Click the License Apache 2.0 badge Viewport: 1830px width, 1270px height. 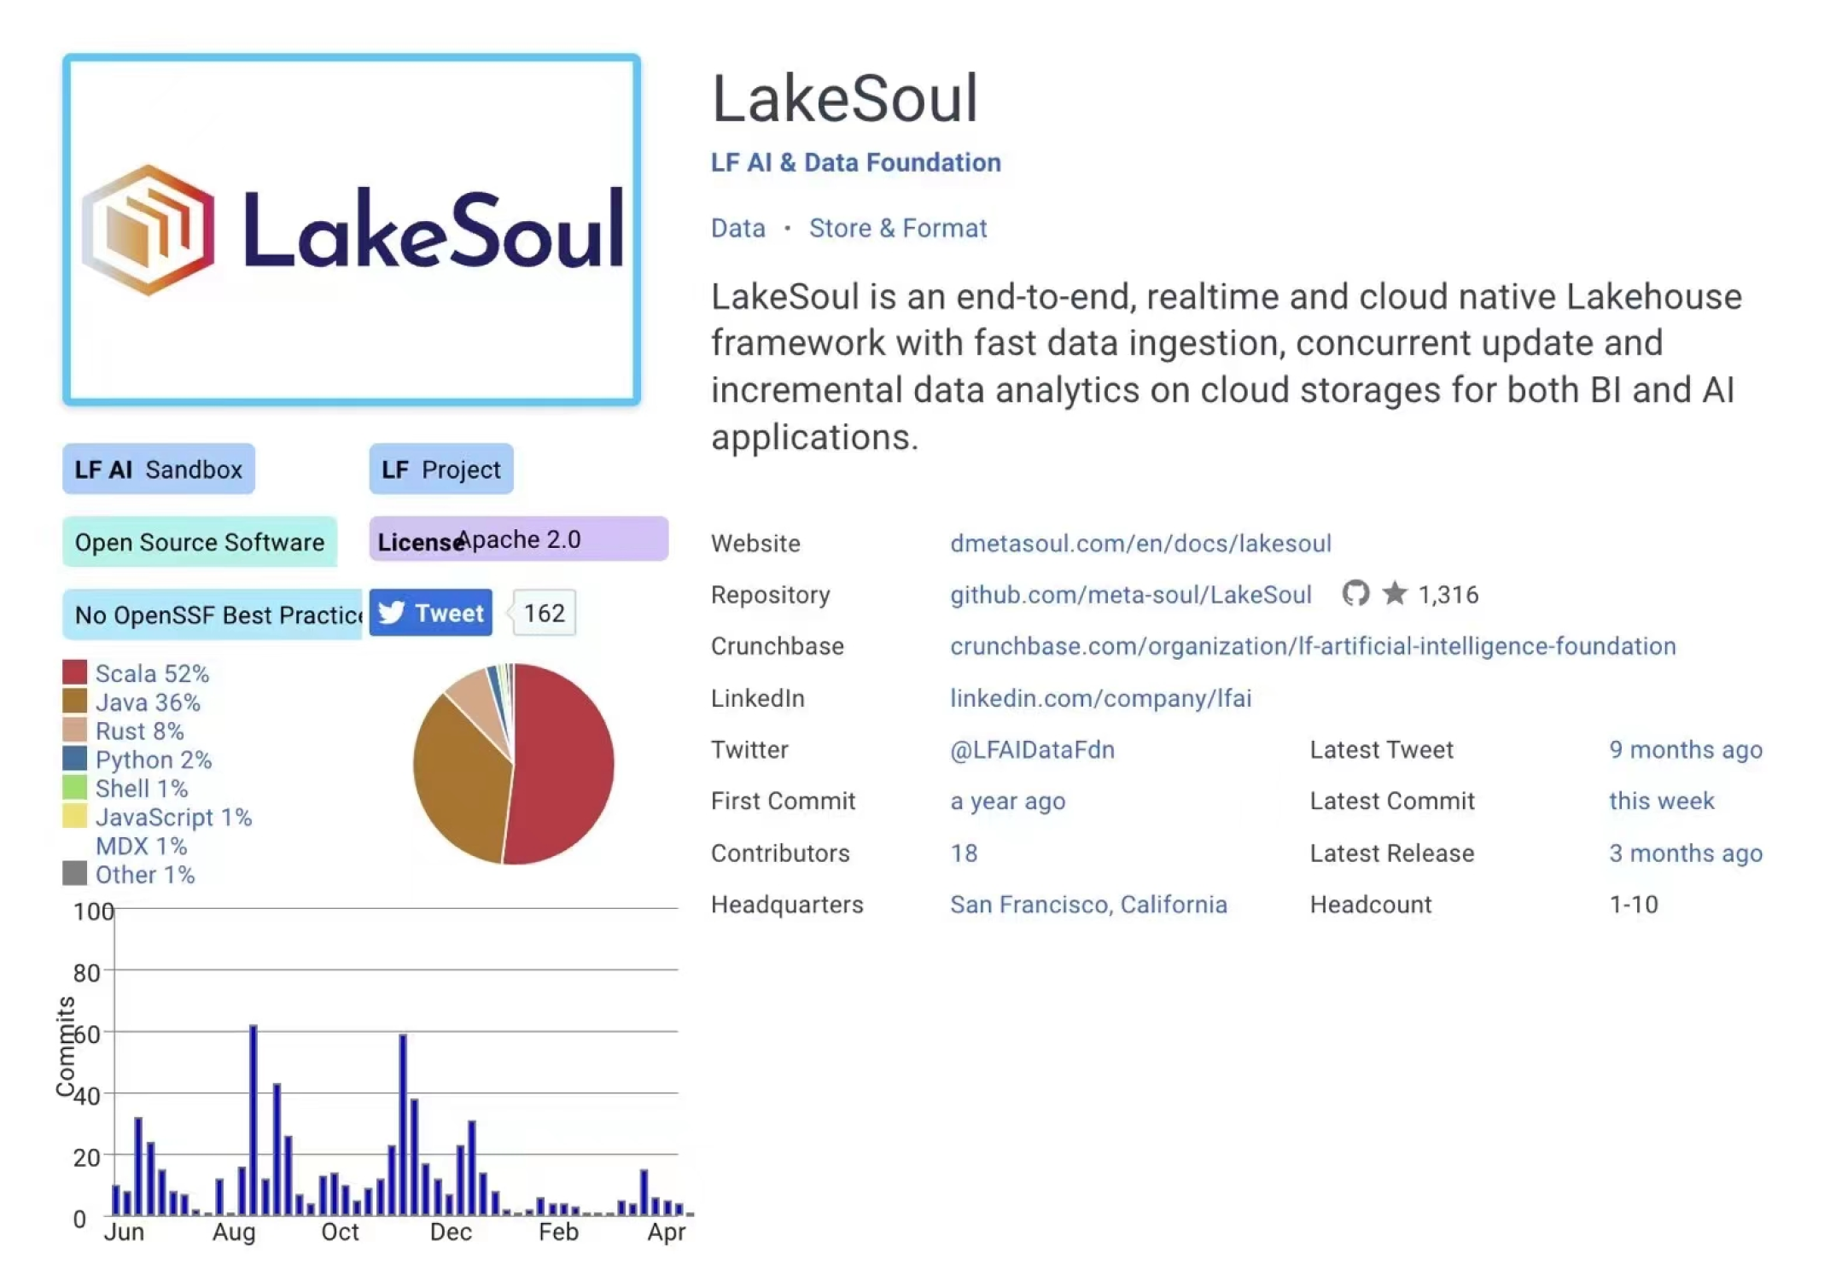tap(518, 539)
